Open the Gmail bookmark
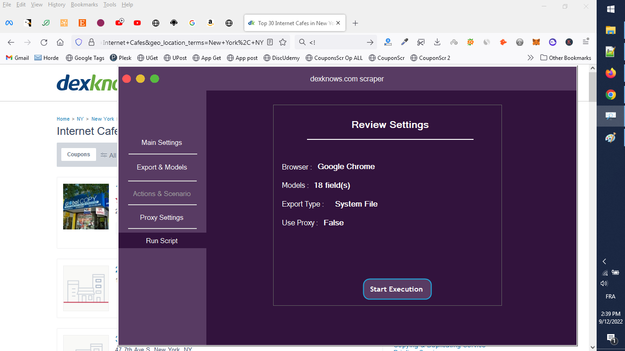The height and width of the screenshot is (351, 625). click(x=17, y=58)
